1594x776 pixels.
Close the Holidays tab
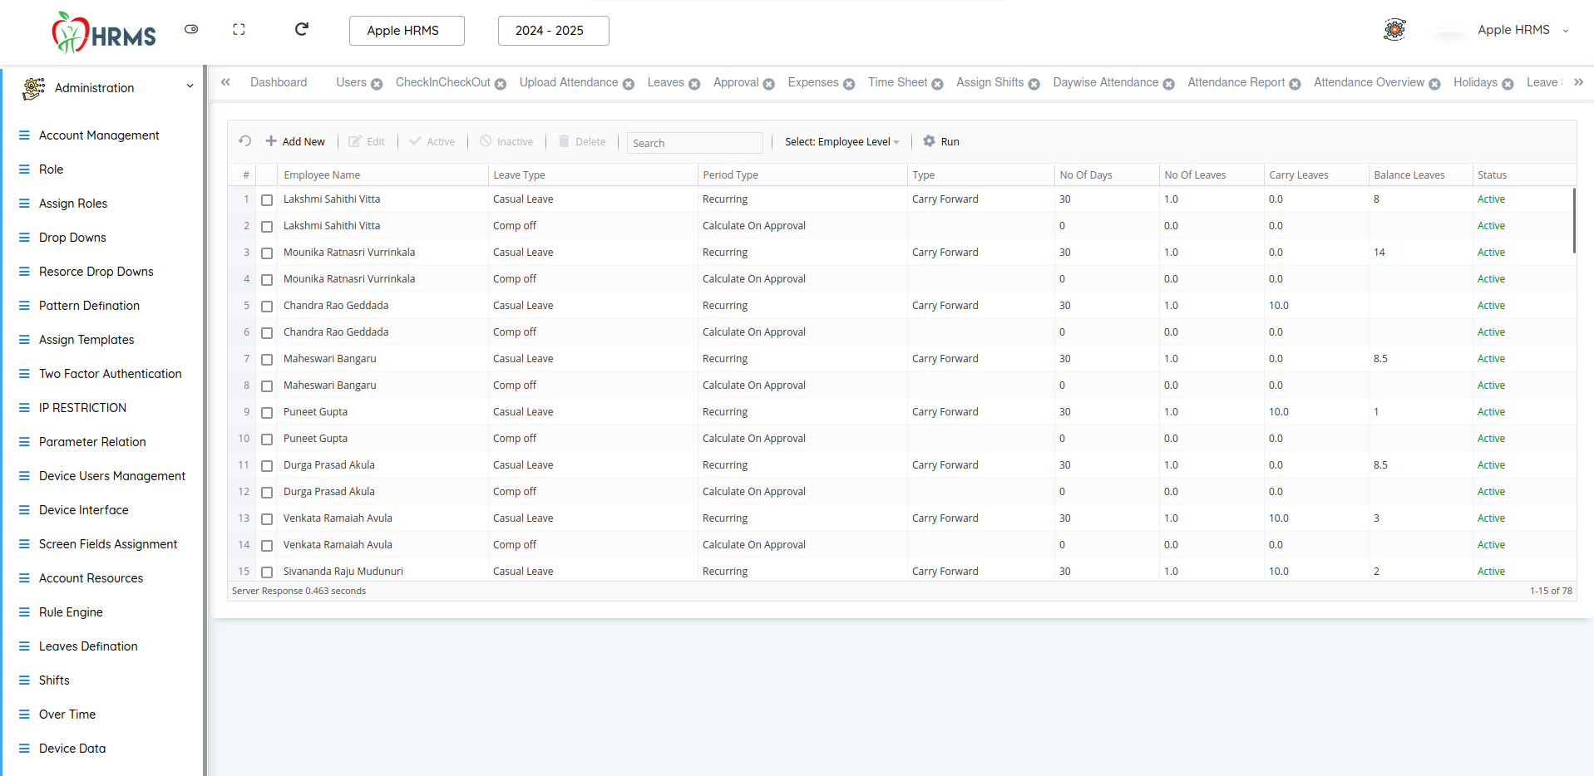click(1508, 84)
